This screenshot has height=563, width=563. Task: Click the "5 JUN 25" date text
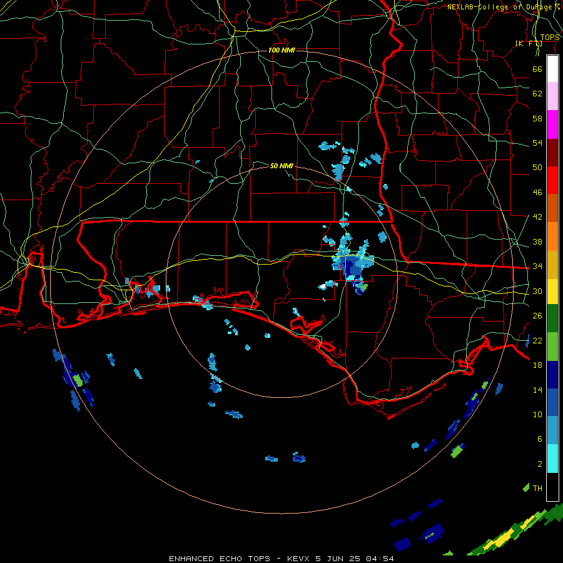tap(338, 559)
